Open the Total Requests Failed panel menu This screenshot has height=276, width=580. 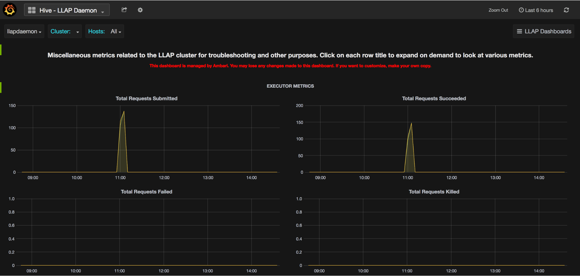146,192
